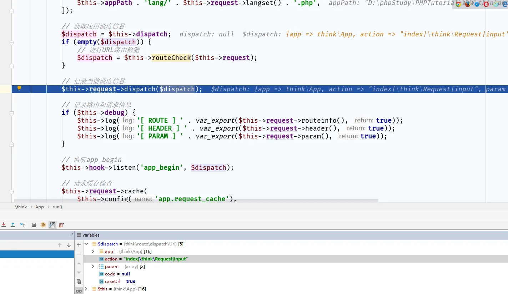Toggle the sort values alphabetically button

[52, 225]
